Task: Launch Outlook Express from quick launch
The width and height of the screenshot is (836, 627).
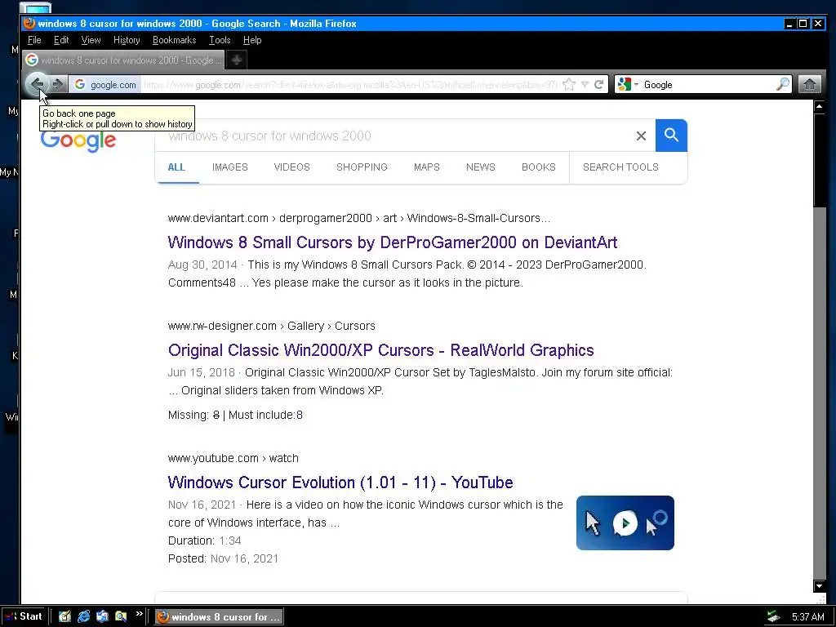Action: tap(102, 616)
